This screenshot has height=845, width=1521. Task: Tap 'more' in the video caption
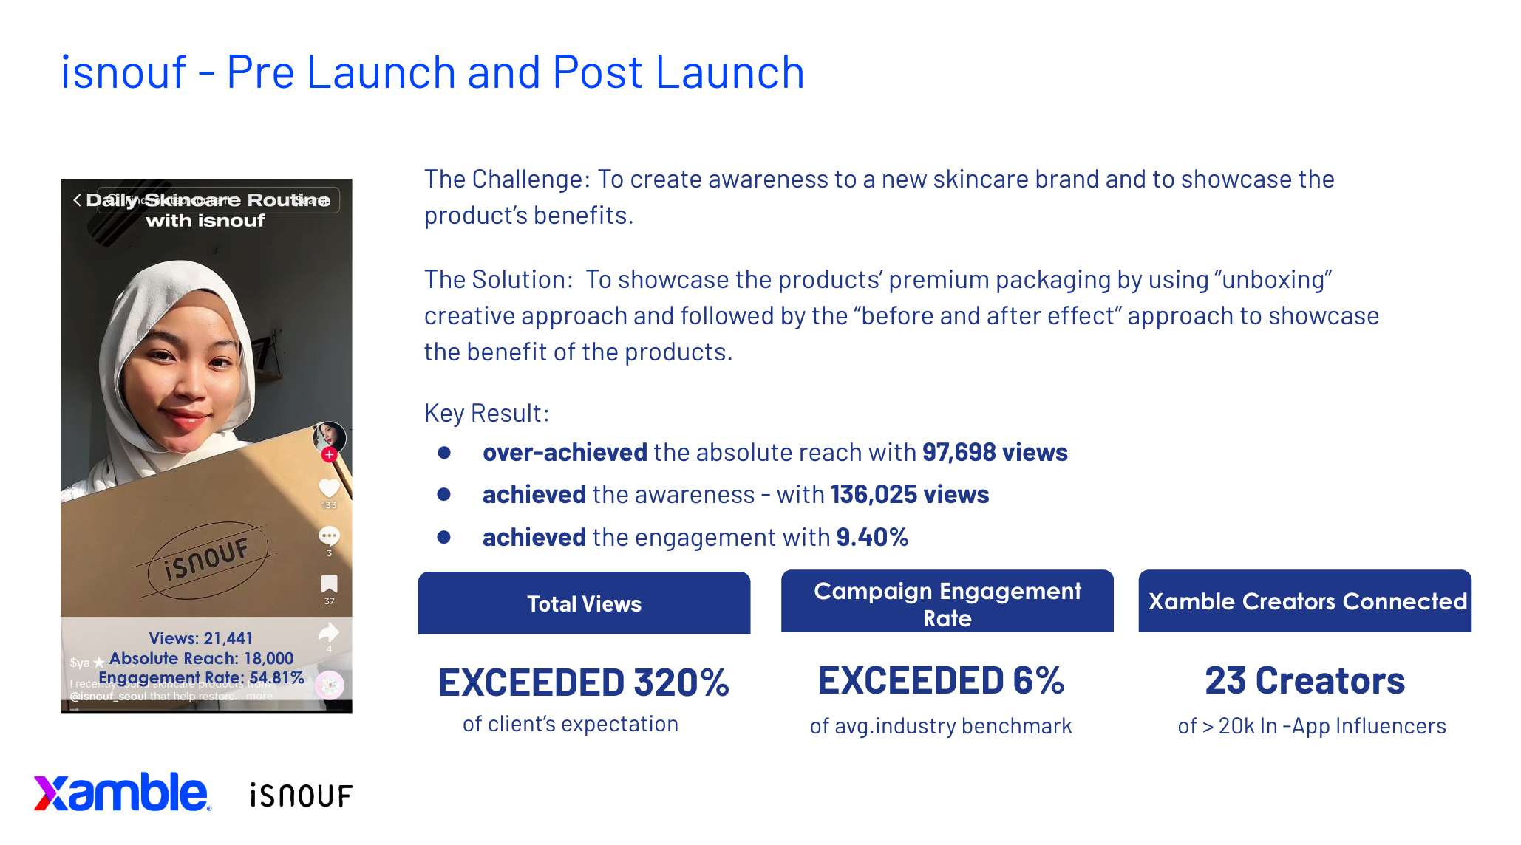click(259, 697)
